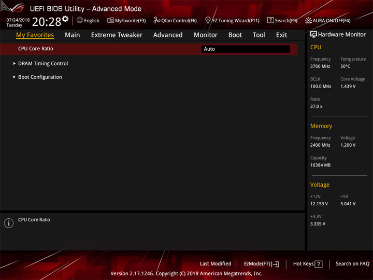The image size is (373, 280).
Task: Click the info icon in help panel
Action: click(x=9, y=223)
